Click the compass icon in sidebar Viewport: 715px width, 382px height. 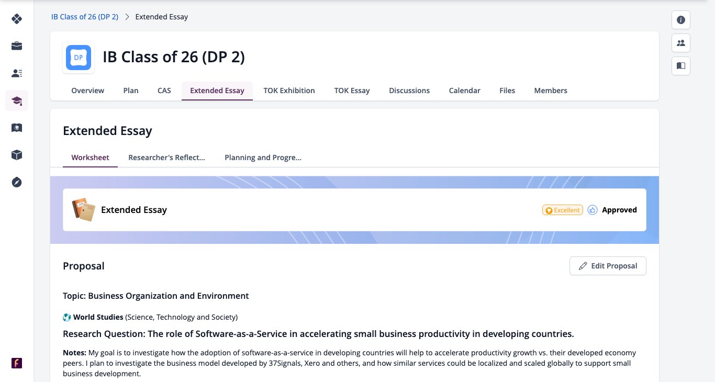coord(17,182)
